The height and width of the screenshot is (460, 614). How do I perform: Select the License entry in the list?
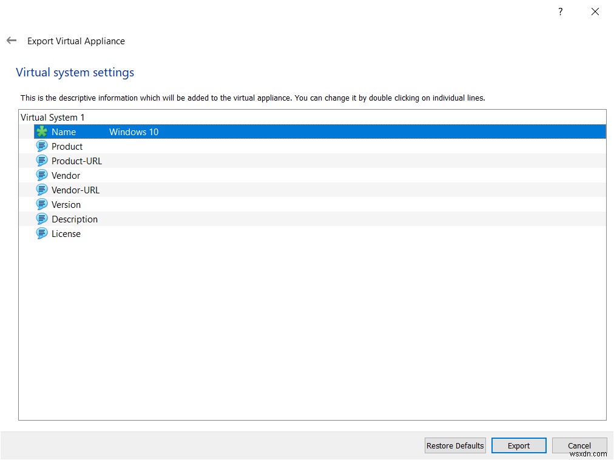pos(66,233)
